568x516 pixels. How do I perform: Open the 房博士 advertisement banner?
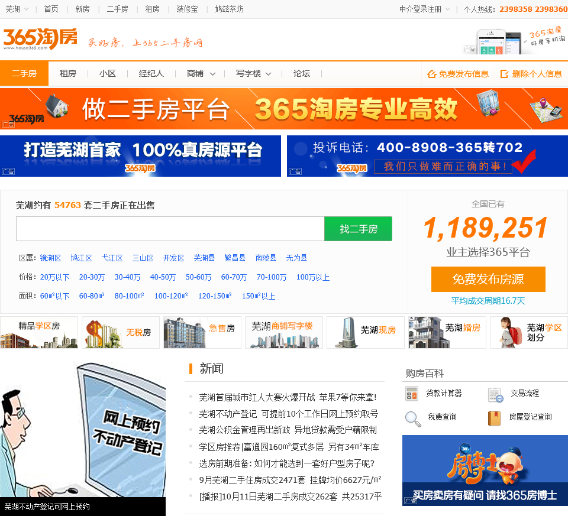coord(485,470)
